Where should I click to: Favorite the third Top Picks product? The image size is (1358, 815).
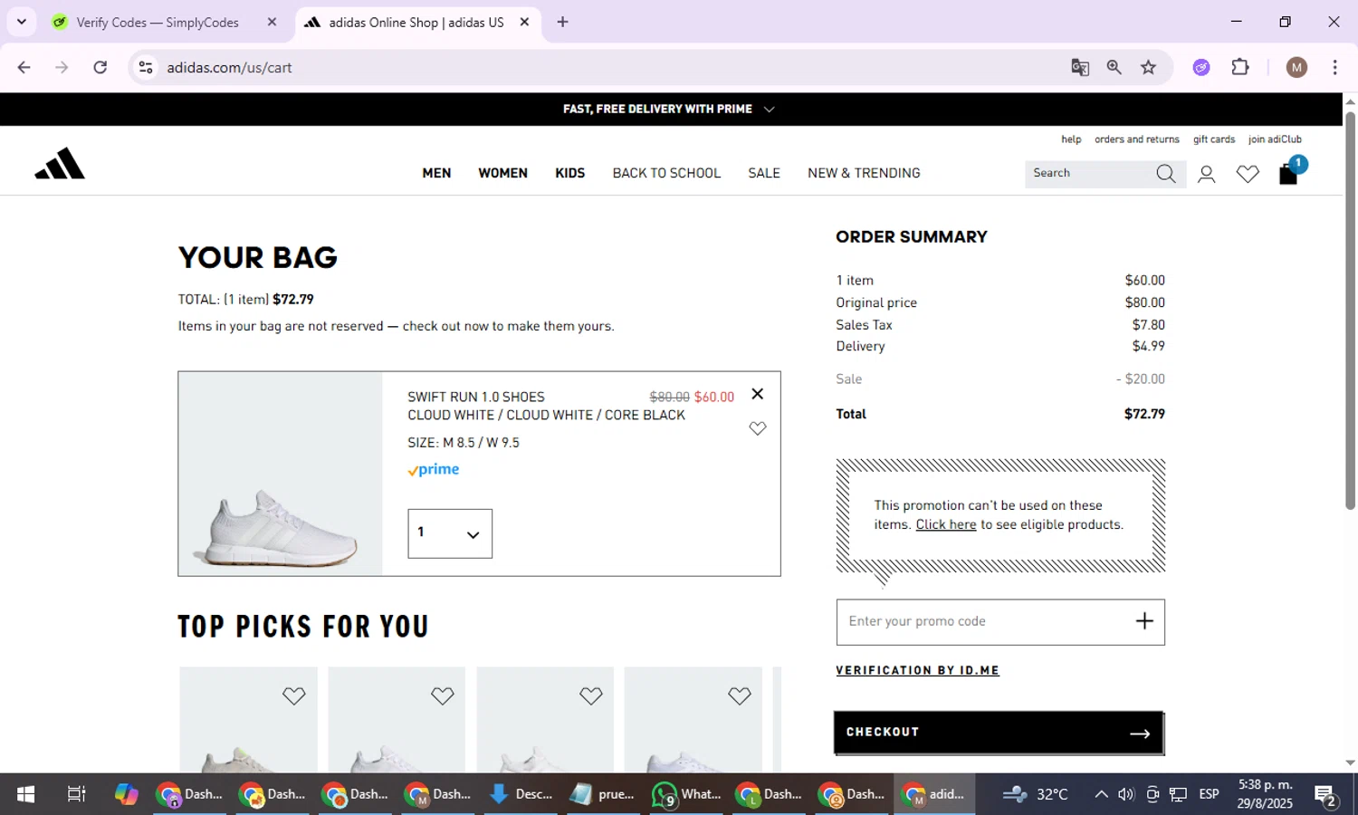click(591, 695)
